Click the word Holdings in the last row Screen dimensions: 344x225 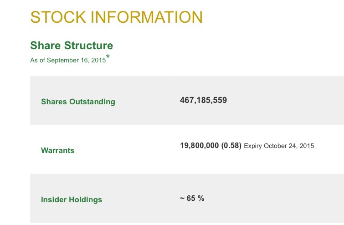click(x=86, y=199)
